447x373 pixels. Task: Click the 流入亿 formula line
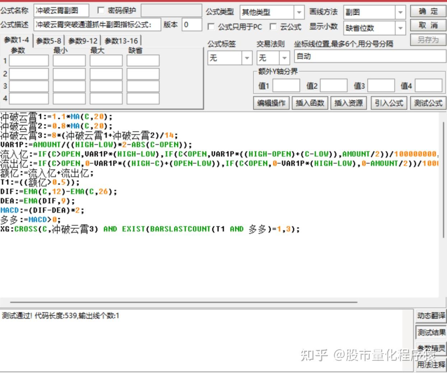pyautogui.click(x=219, y=154)
